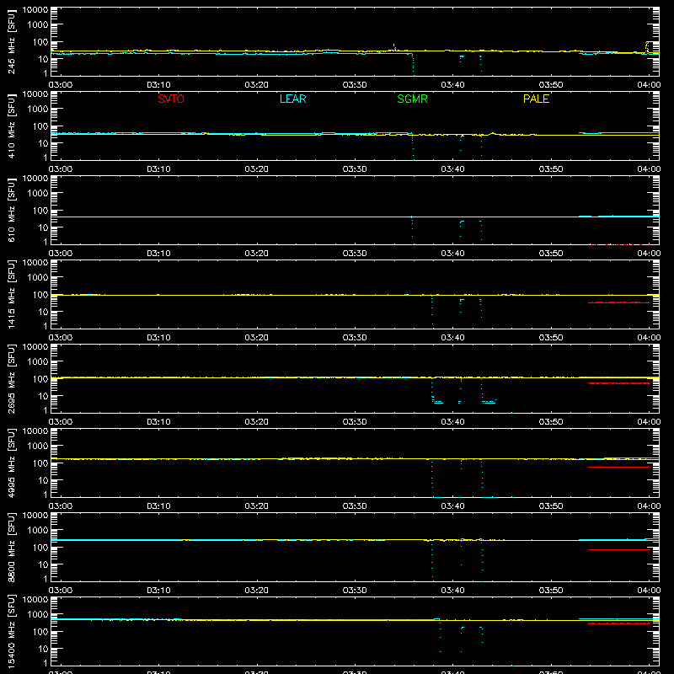Click the 8800 MHz [SFU] axis label
Viewport: 674px width, 674px height.
pos(11,548)
